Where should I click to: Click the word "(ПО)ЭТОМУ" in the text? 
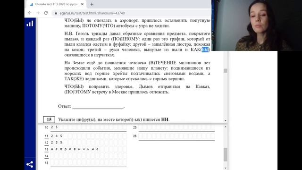(77, 92)
